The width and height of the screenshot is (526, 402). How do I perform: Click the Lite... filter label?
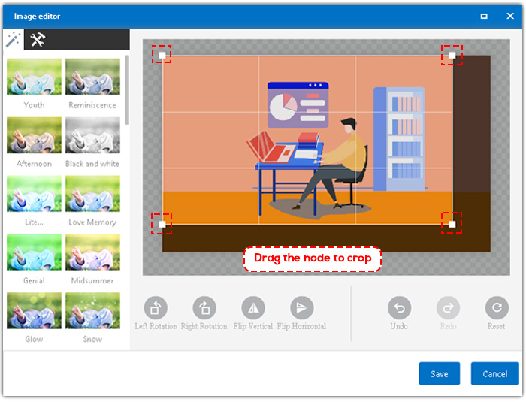click(35, 222)
